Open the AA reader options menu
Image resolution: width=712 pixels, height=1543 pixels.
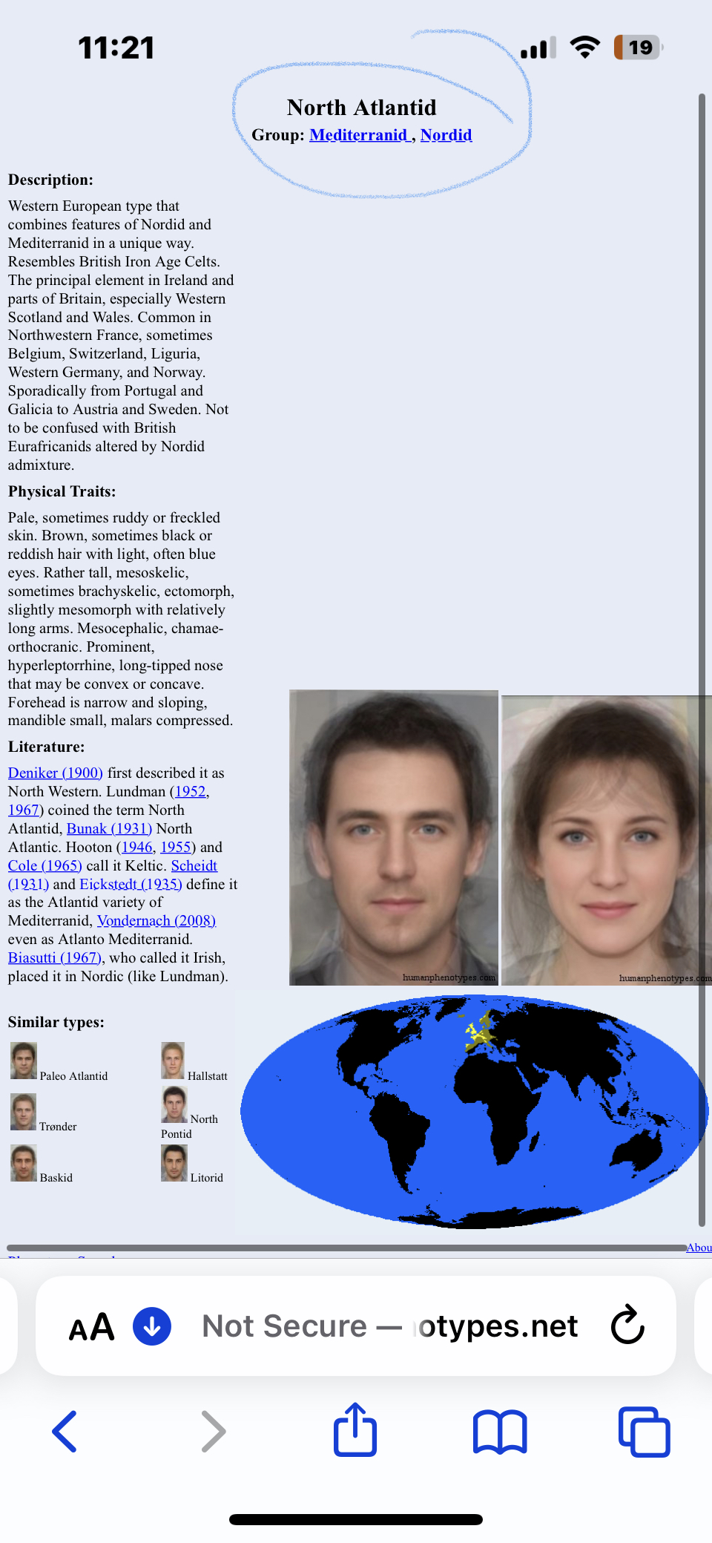coord(92,1327)
